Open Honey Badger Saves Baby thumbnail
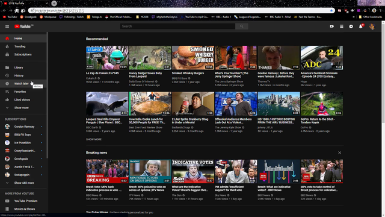The image size is (385, 217). 150,58
